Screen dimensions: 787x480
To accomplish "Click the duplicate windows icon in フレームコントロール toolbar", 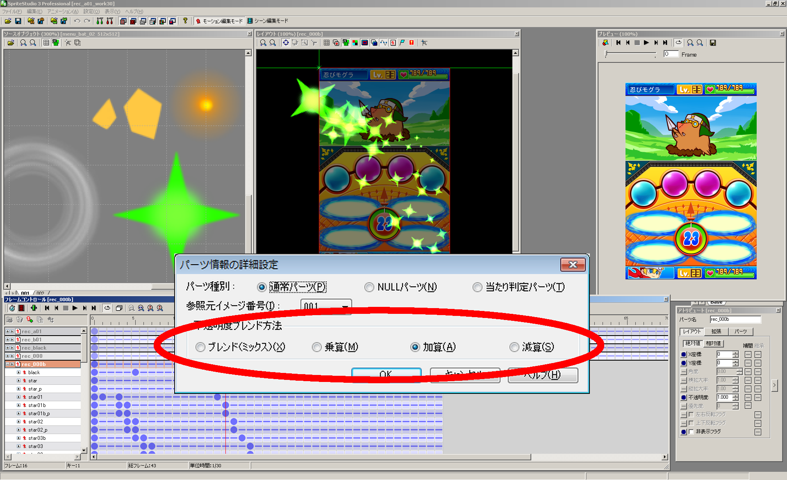I will [119, 308].
